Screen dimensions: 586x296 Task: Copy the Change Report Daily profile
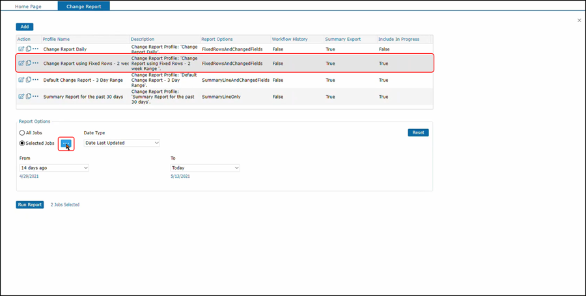[x=28, y=49]
